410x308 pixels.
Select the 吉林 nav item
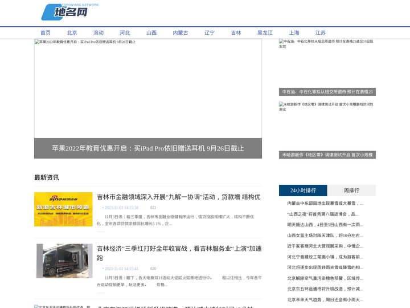236,33
